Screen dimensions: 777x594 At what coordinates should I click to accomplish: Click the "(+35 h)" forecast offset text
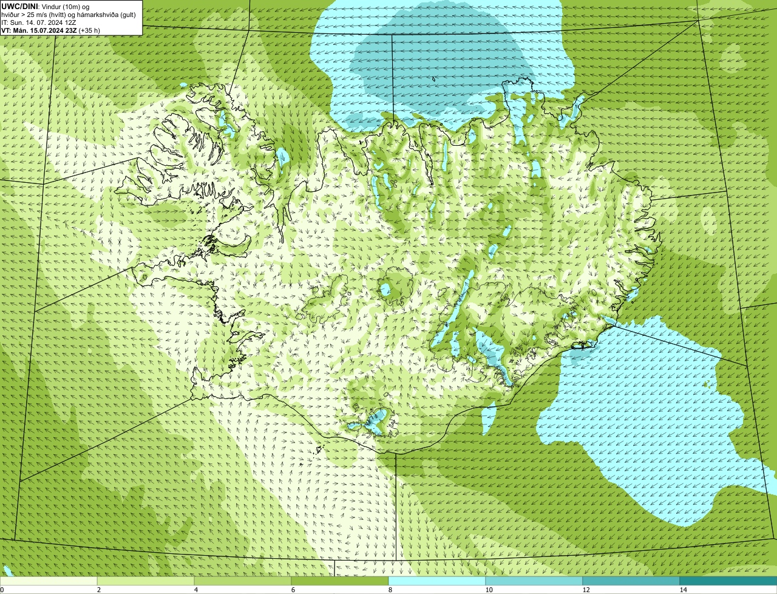(89, 30)
